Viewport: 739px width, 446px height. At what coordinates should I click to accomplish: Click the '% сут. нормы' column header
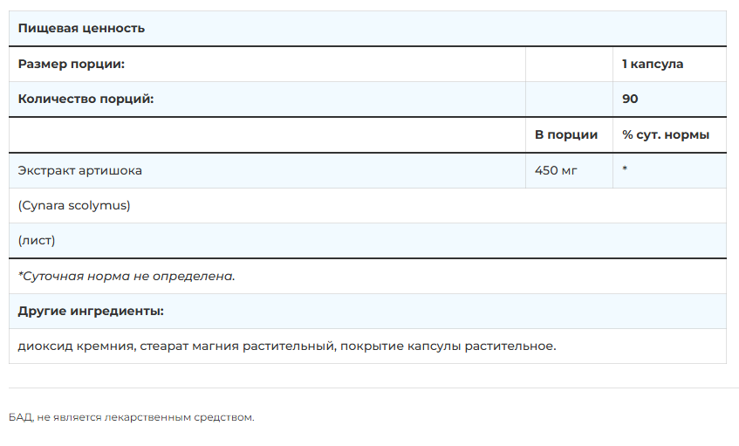pos(666,134)
